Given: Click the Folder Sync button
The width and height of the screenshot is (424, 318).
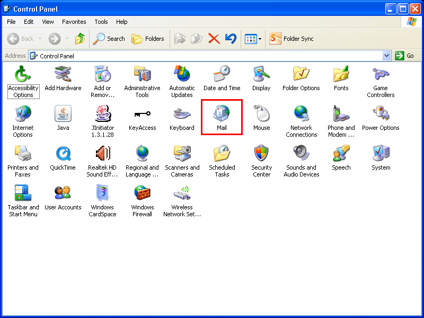Looking at the screenshot, I should point(291,39).
